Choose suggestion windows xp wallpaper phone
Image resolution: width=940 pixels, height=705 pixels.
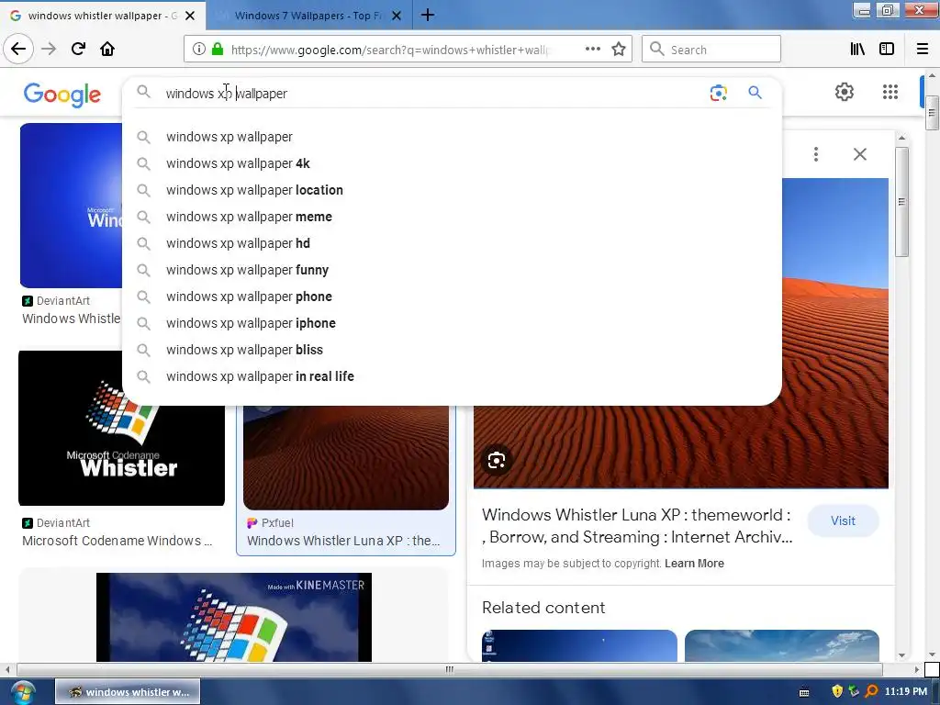click(x=452, y=297)
